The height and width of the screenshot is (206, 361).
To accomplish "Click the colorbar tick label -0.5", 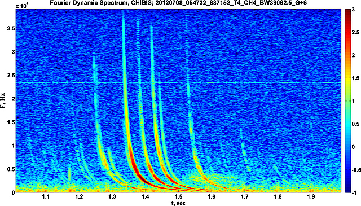I will (x=355, y=170).
